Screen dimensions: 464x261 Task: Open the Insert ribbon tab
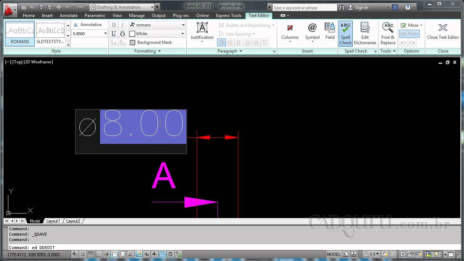[47, 16]
